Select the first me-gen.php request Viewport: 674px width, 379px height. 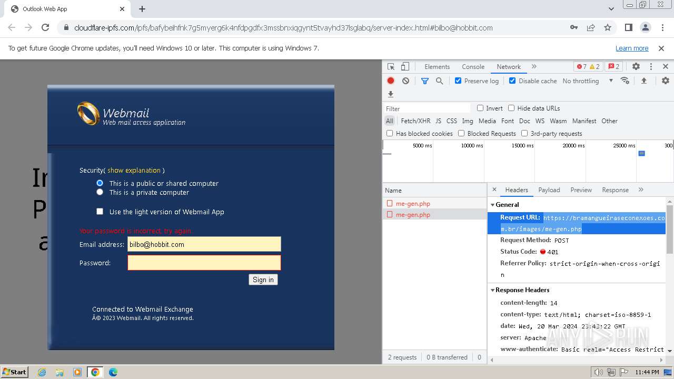point(434,203)
